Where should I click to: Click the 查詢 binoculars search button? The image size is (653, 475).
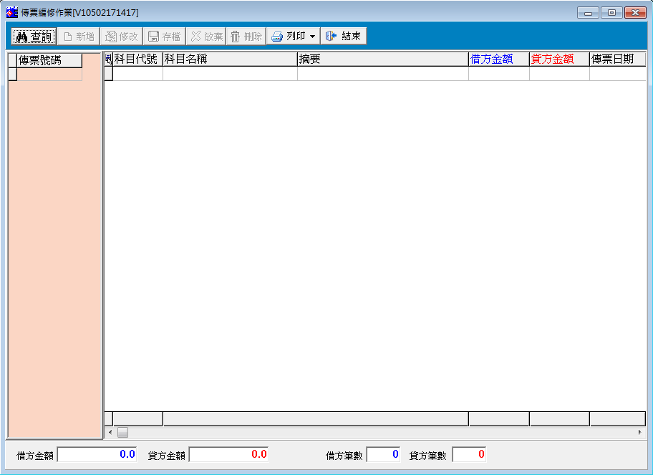point(34,37)
